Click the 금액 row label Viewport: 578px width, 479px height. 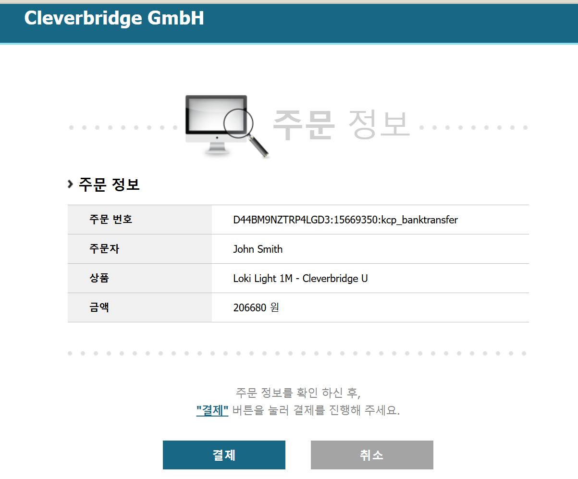[x=99, y=307]
